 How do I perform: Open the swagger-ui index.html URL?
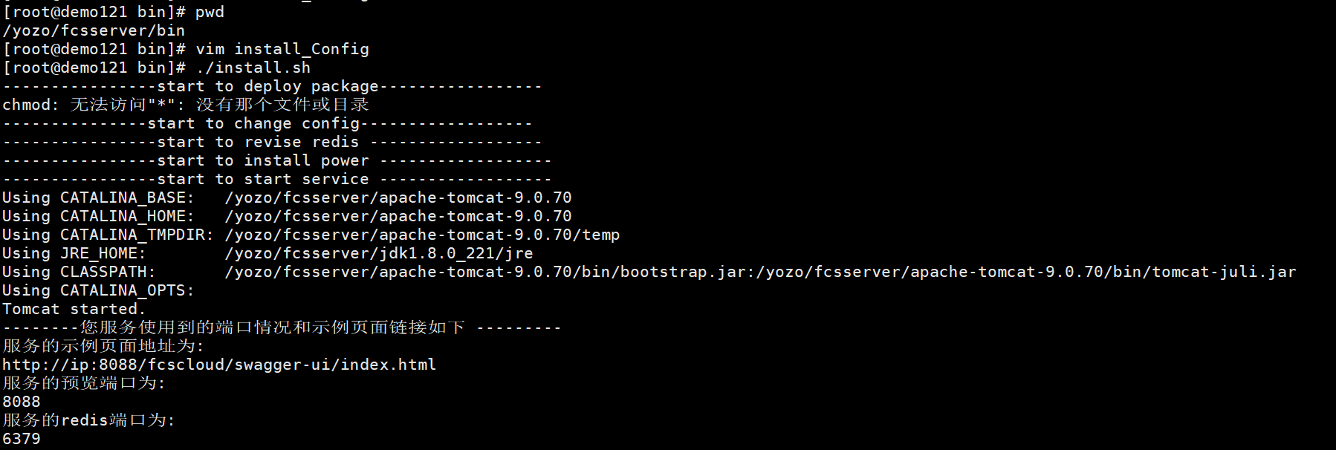click(219, 365)
